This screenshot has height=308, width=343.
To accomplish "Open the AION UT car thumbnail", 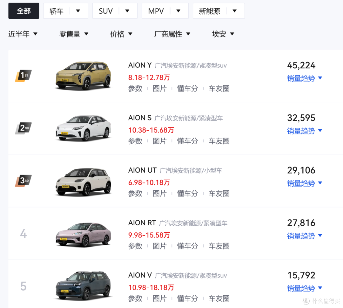I will tap(83, 181).
